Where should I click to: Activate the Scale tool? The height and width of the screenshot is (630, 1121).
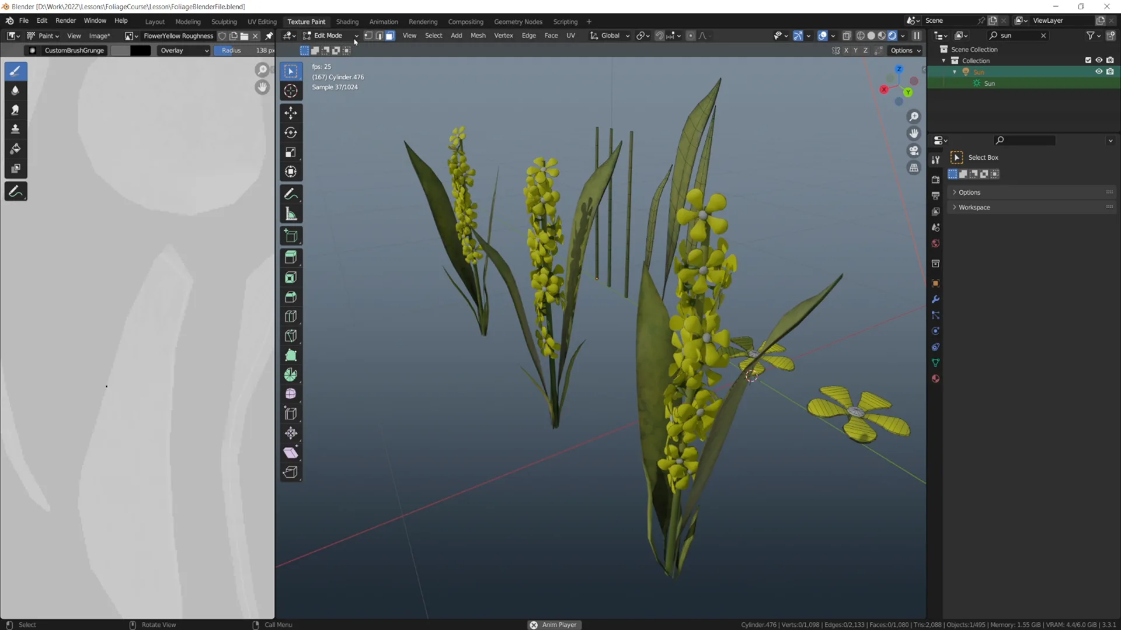pyautogui.click(x=291, y=152)
